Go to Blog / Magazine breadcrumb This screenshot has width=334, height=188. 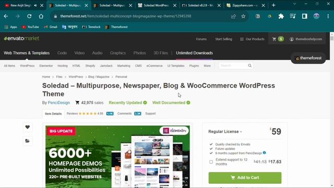pyautogui.click(x=99, y=77)
